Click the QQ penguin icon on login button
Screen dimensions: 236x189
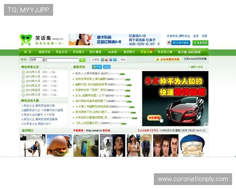[169, 43]
